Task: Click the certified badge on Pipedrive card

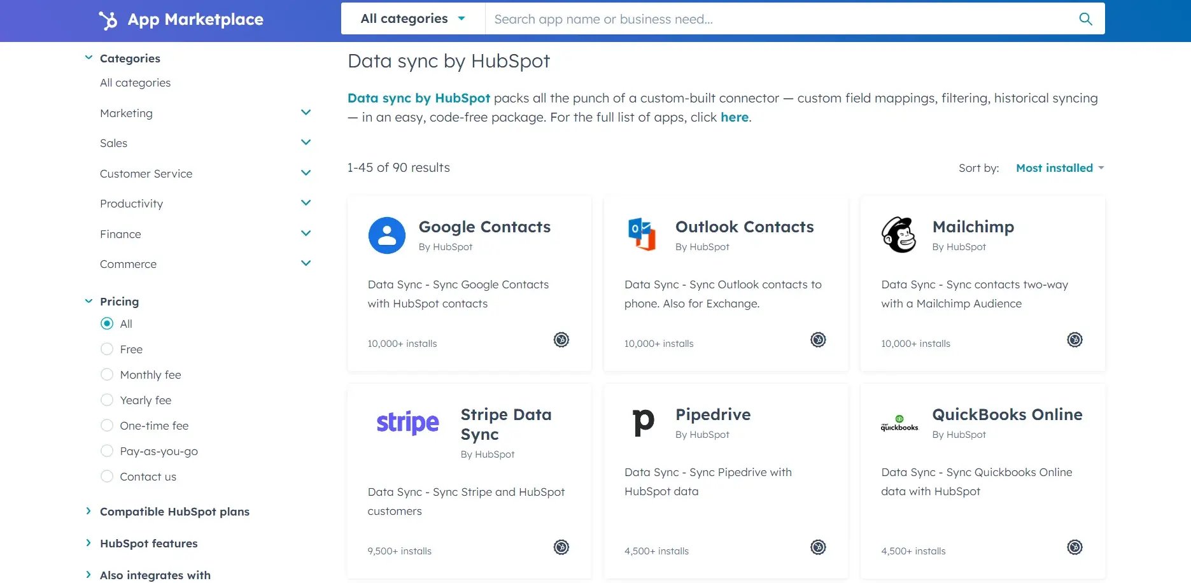Action: click(818, 547)
